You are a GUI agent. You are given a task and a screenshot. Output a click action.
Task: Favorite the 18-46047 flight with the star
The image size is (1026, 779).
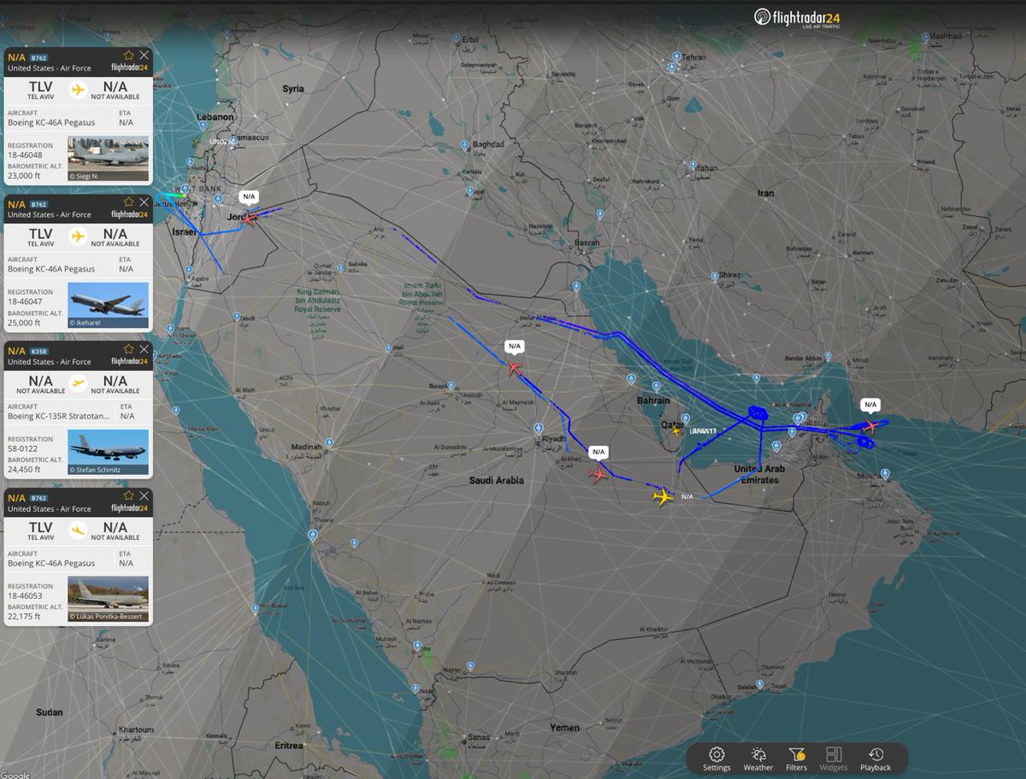tap(129, 202)
